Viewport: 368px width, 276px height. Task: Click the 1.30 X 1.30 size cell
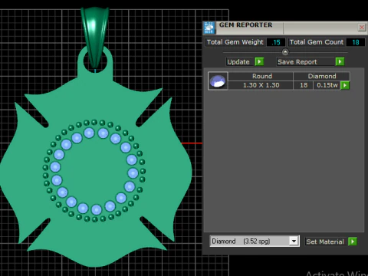261,85
